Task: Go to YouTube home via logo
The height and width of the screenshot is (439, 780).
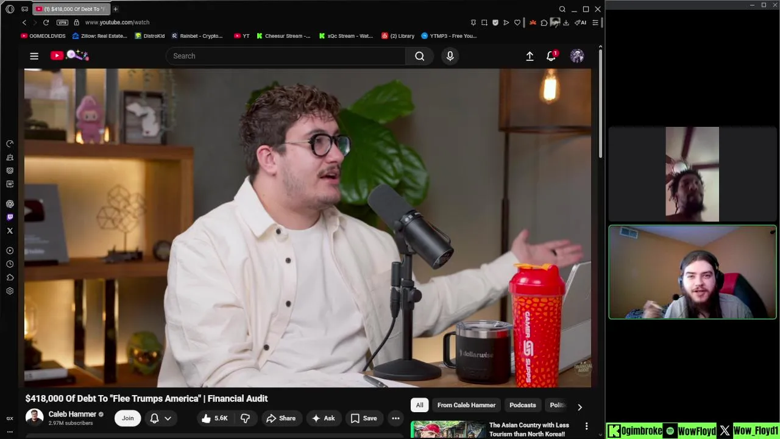Action: [x=69, y=55]
